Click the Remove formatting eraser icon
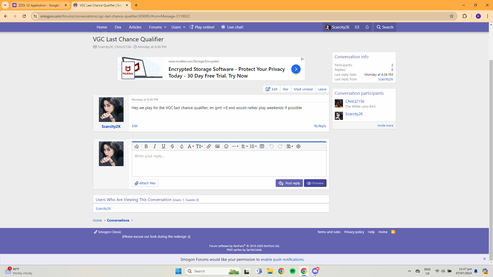The height and width of the screenshot is (277, 493). tap(137, 146)
